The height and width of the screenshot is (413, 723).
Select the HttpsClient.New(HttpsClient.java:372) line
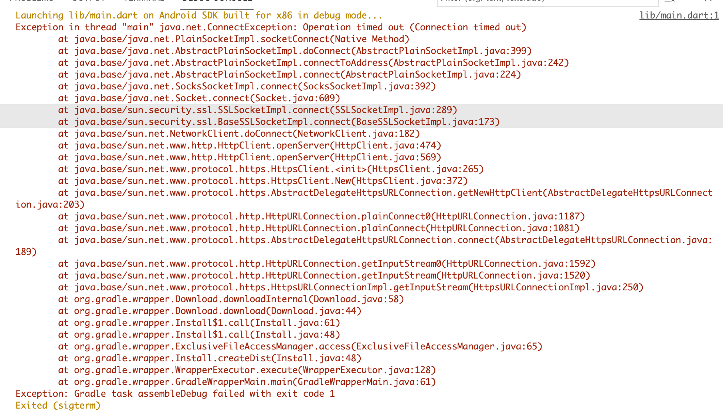point(263,181)
